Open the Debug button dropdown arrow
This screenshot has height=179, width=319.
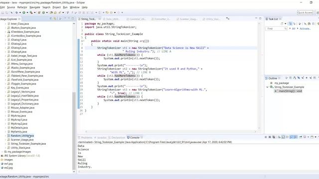click(x=20, y=12)
